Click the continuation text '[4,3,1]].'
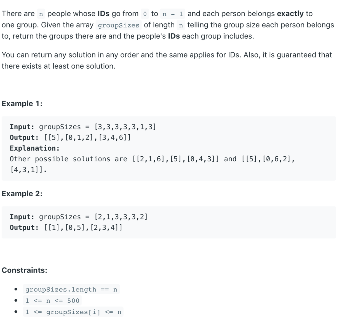 [28, 170]
